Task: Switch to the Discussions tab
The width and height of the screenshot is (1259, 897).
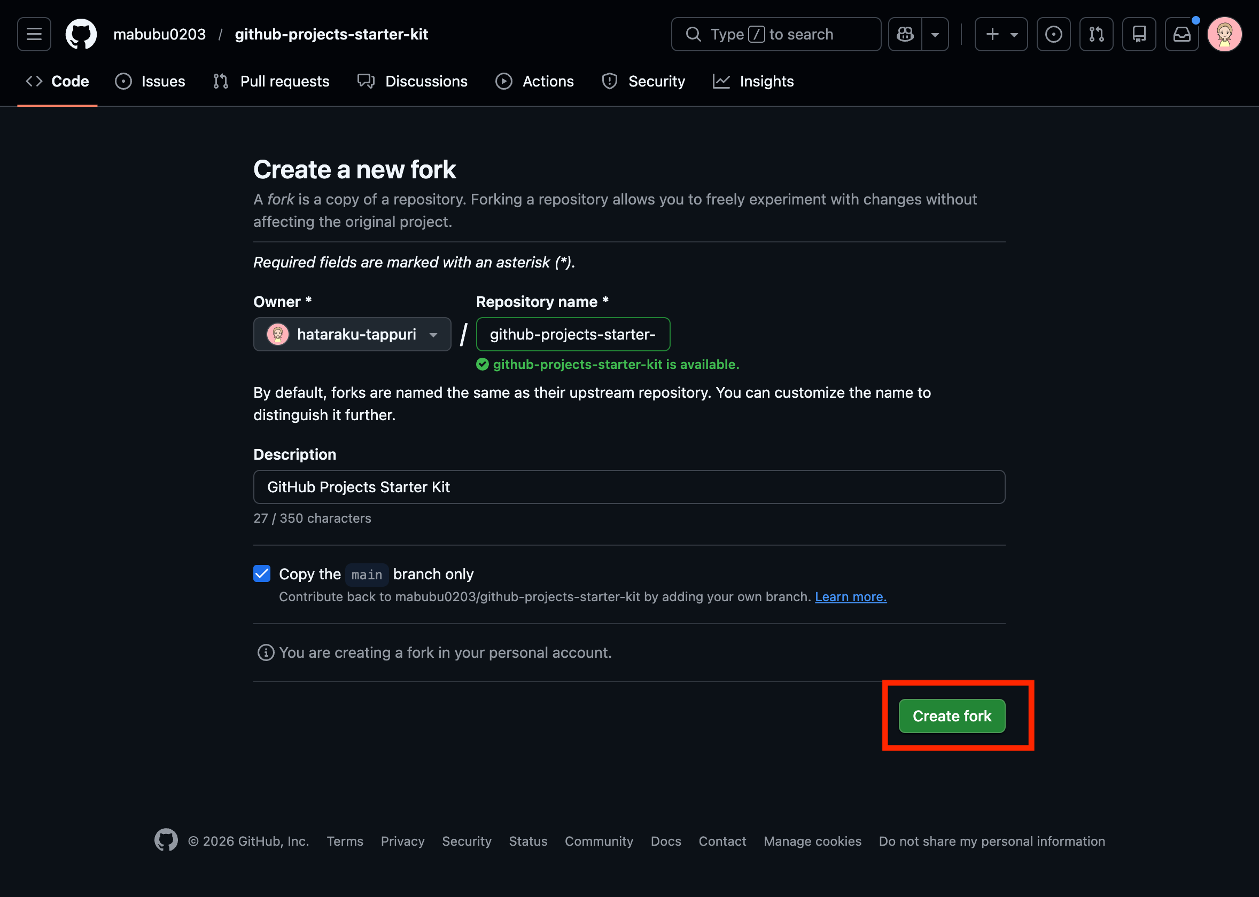Action: tap(413, 81)
